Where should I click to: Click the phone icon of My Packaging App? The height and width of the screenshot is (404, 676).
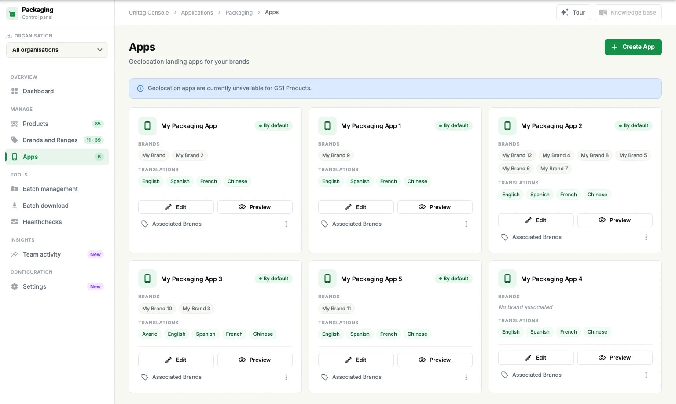[147, 126]
